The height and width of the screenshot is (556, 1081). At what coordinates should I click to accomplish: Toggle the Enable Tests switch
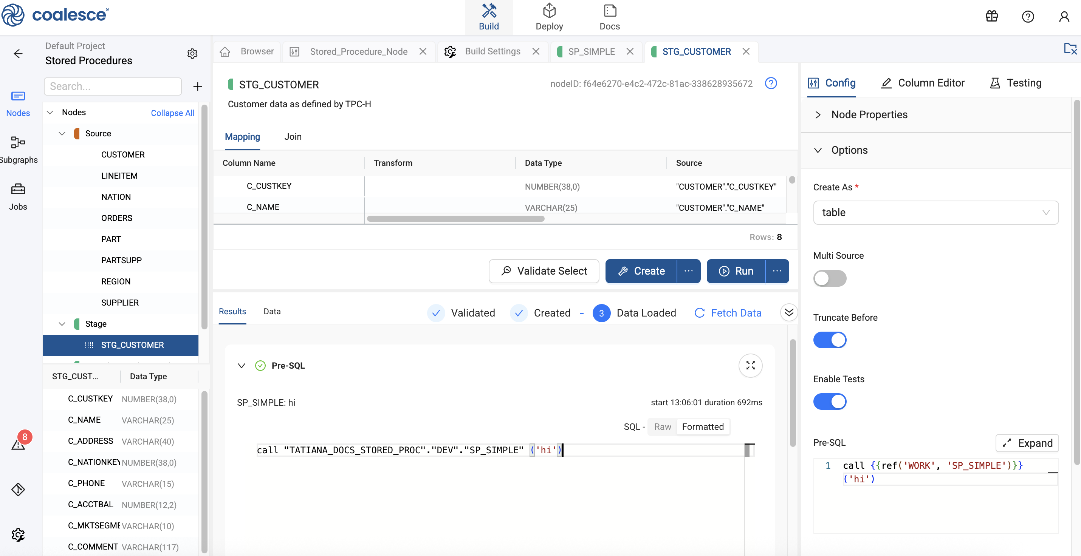click(830, 402)
